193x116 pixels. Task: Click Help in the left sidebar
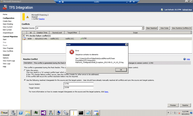(5, 66)
